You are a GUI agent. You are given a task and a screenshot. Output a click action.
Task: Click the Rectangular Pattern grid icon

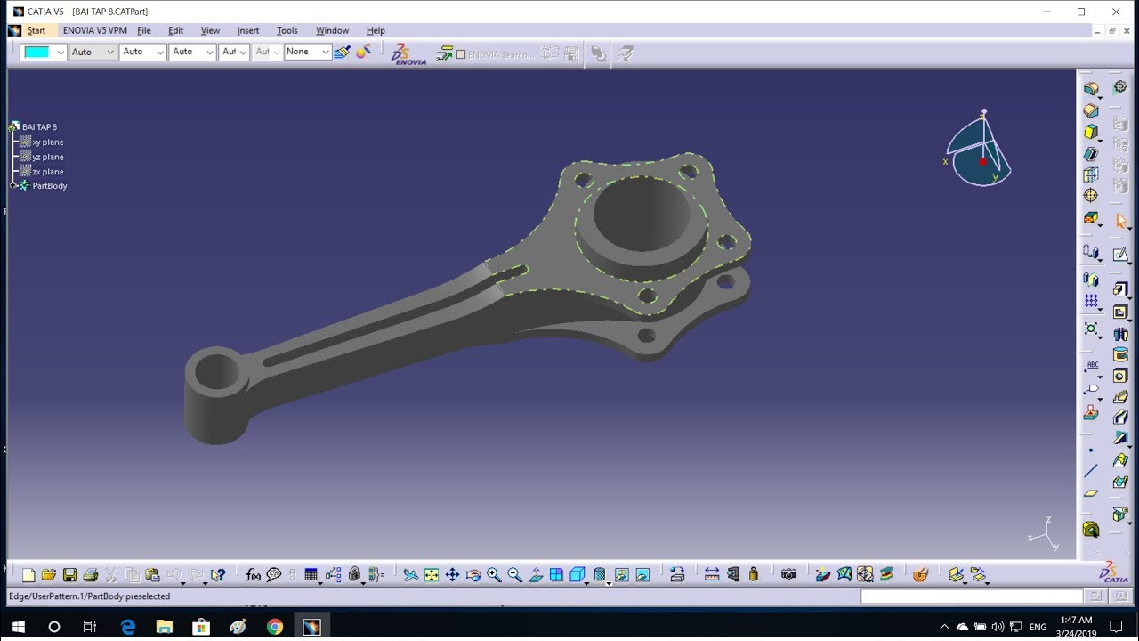click(x=1091, y=302)
